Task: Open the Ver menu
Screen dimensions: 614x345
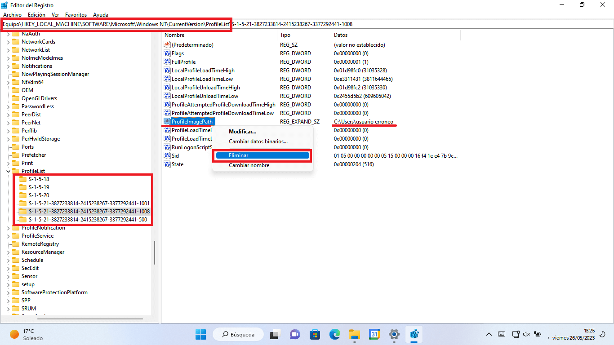Action: (x=55, y=15)
